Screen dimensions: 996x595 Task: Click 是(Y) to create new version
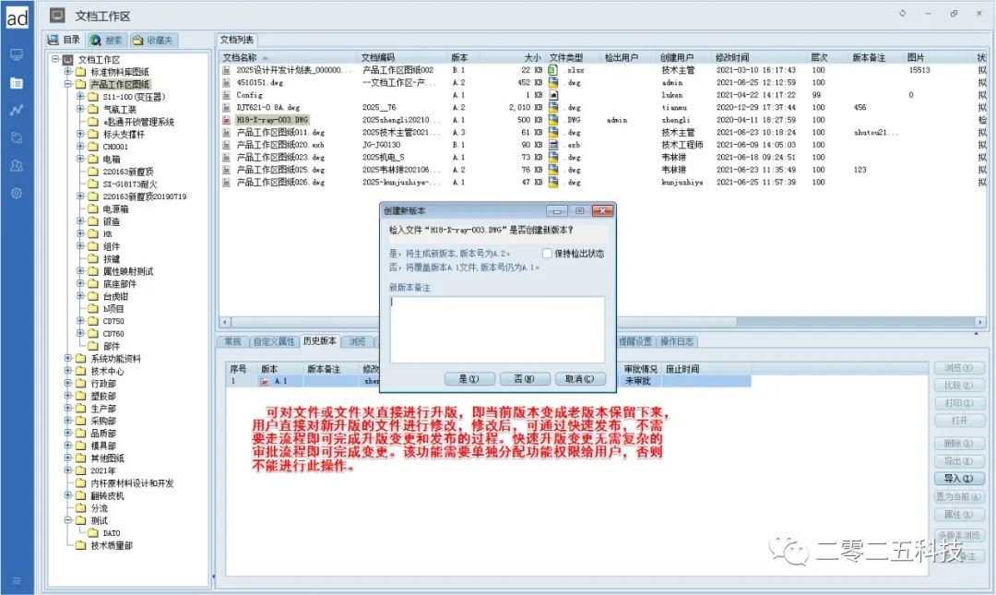468,379
